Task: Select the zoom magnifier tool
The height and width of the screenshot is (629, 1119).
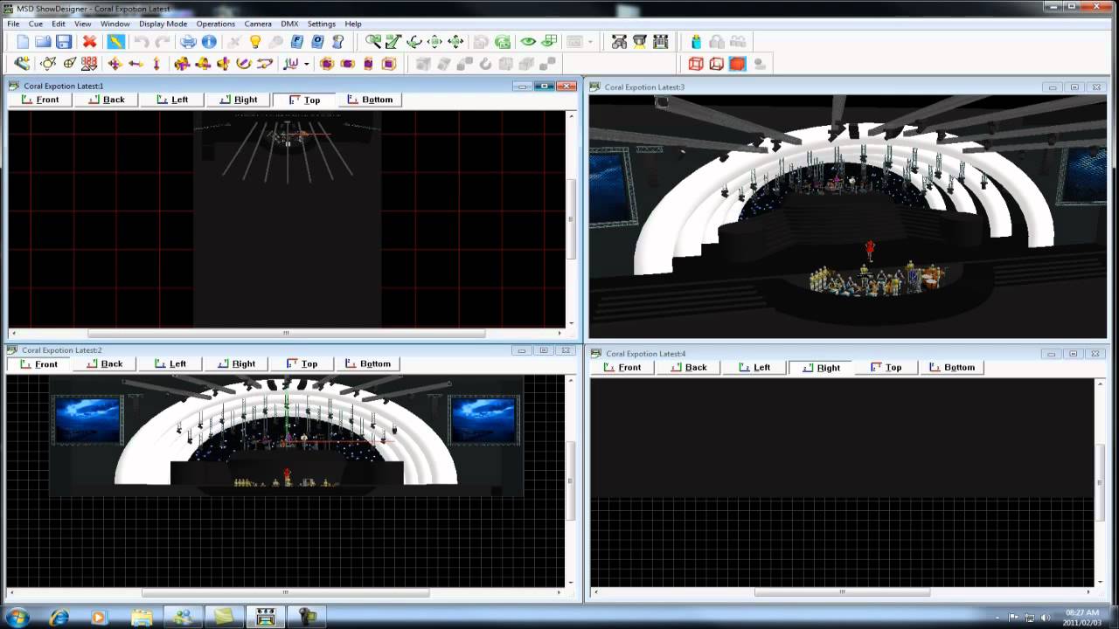Action: click(x=373, y=42)
